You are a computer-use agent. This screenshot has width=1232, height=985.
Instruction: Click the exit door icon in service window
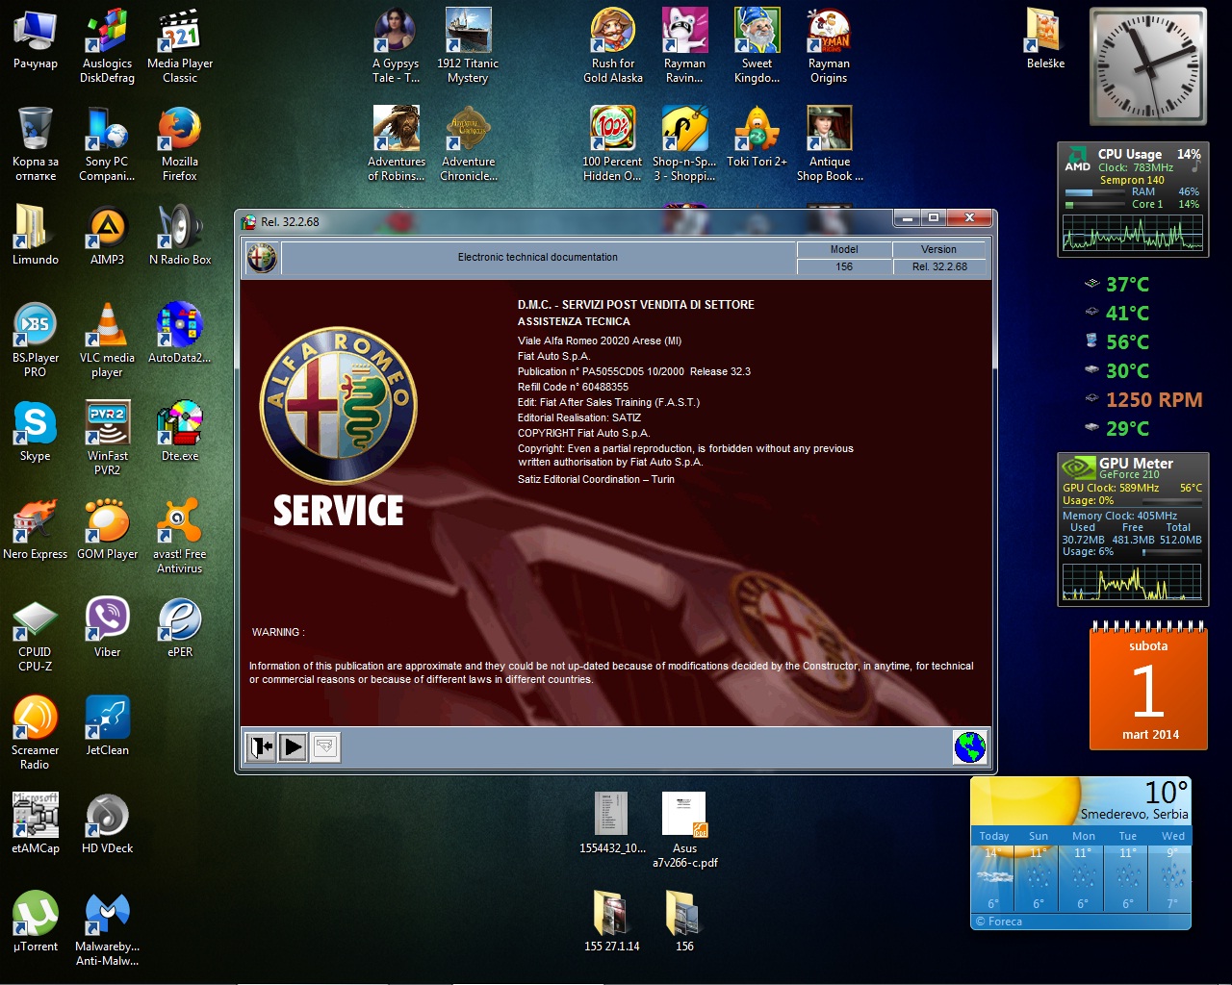[261, 746]
